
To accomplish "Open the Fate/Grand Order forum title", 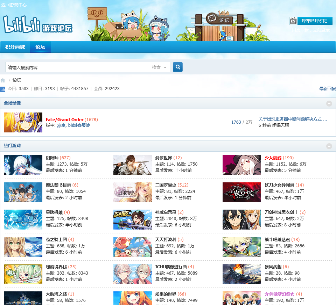I will [x=64, y=119].
